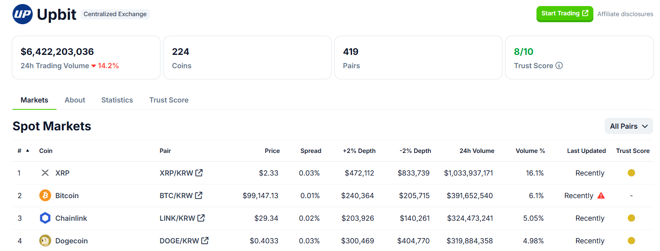Image resolution: width=660 pixels, height=251 pixels.
Task: Click the Bitcoin red warning triangle
Action: 601,196
